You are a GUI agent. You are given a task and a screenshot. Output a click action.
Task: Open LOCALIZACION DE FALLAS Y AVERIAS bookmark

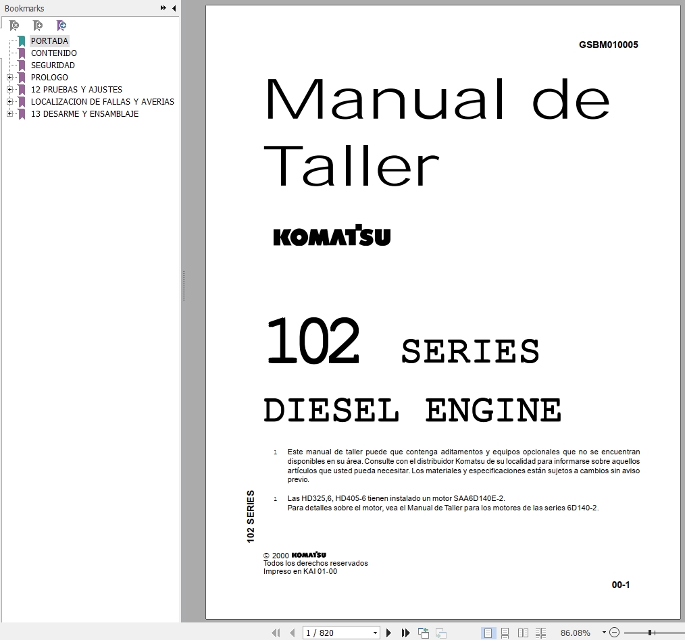102,102
